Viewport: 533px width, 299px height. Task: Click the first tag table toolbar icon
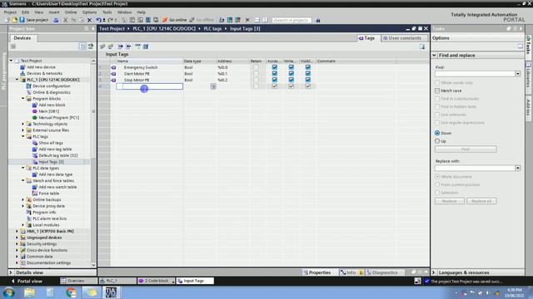pos(102,47)
